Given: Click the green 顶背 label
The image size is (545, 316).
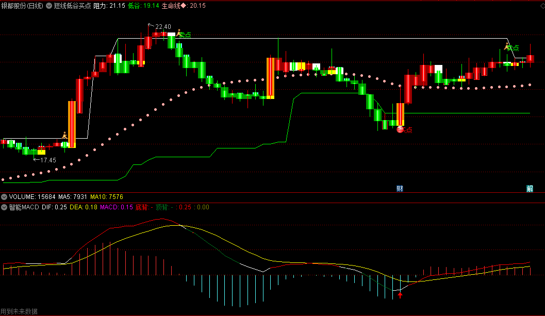Looking at the screenshot, I should [x=164, y=207].
